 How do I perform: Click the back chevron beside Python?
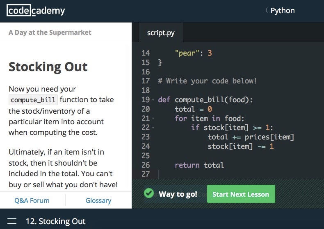(x=266, y=11)
